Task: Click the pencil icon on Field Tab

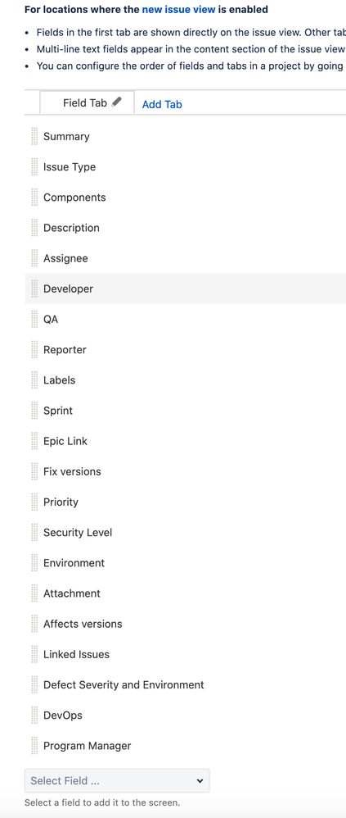Action: click(116, 102)
